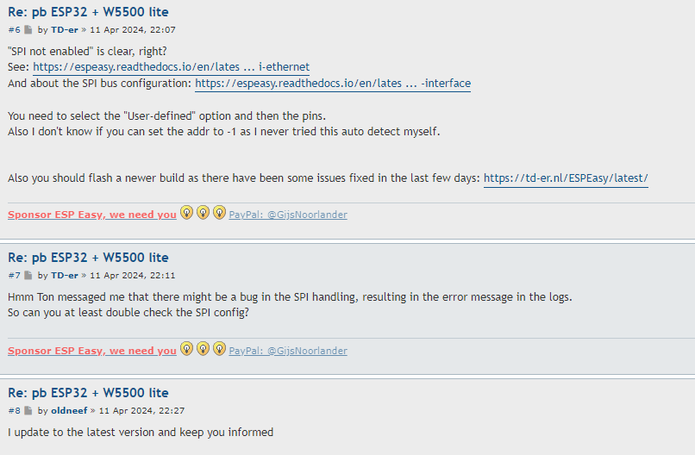Click first lightbulb icon in post #6 signature
The width and height of the screenshot is (695, 455).
pos(186,213)
